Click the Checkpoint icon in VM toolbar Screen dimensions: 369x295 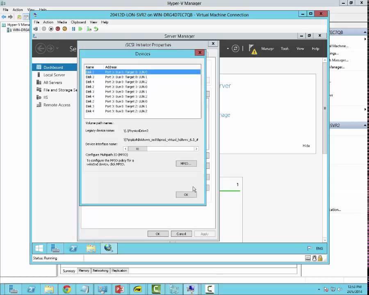(x=89, y=29)
